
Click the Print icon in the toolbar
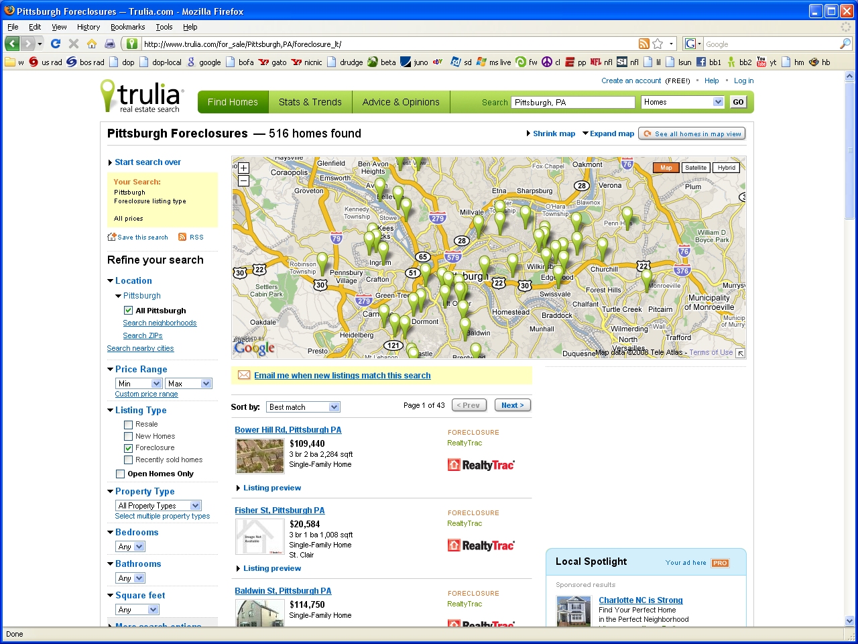coord(109,44)
